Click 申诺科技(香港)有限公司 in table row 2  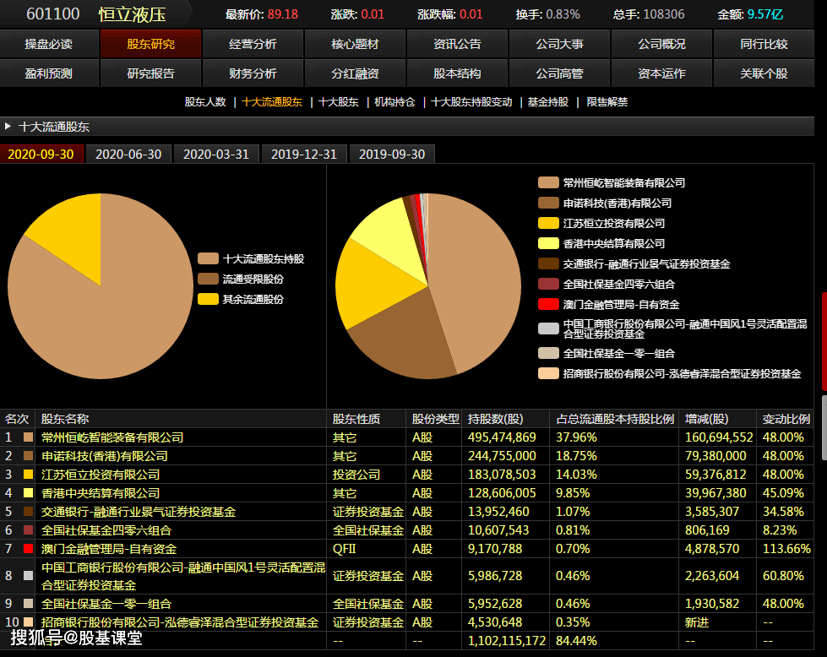[105, 455]
